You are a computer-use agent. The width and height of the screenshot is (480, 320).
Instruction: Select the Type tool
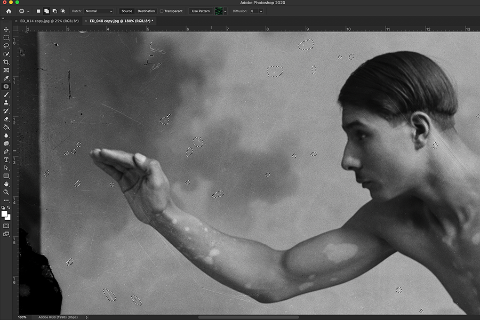(6, 159)
